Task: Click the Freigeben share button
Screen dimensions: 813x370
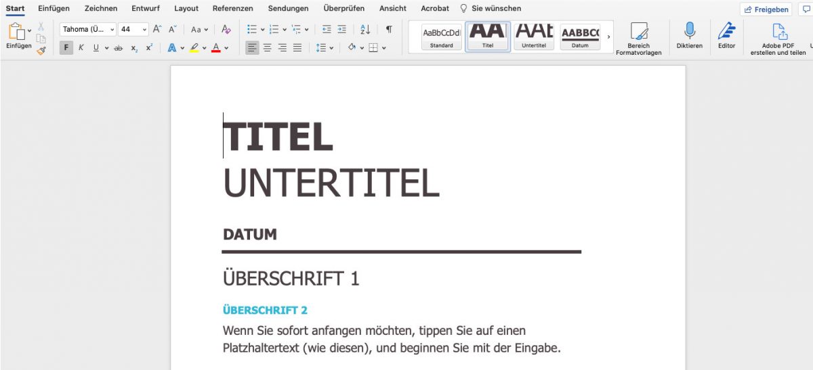Action: coord(766,9)
